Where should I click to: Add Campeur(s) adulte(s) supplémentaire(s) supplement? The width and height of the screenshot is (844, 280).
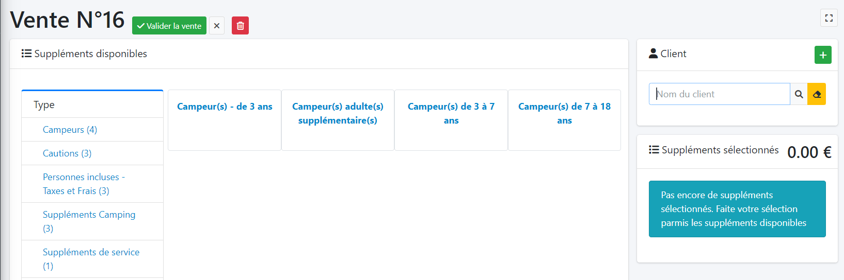pos(338,113)
